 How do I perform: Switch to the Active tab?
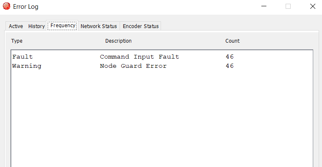pyautogui.click(x=16, y=26)
